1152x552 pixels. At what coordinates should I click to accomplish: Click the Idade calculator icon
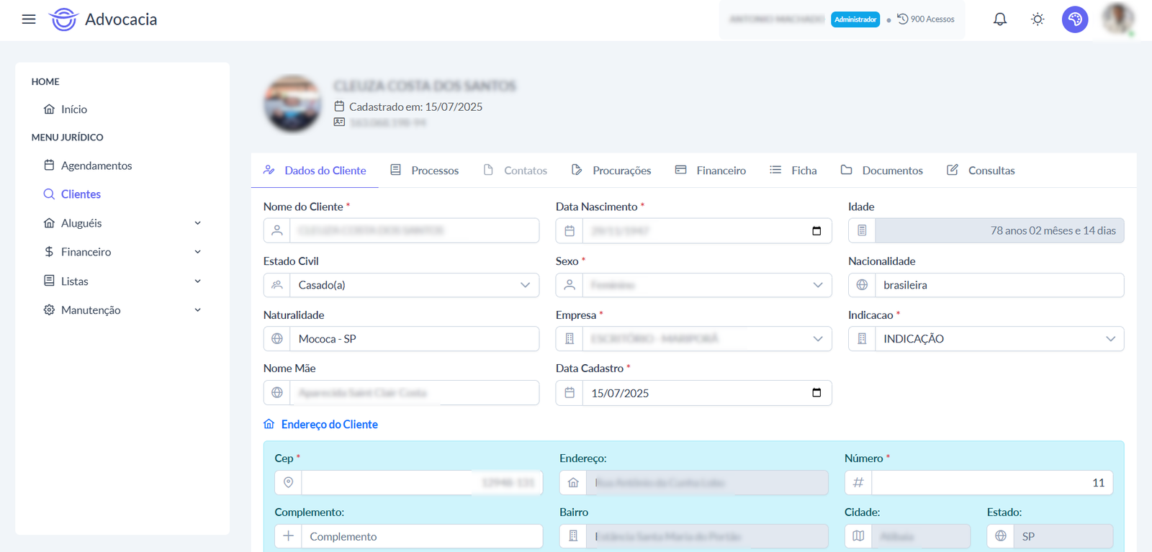(862, 231)
